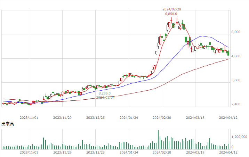
Task: Click the 2,400 price axis label
Action: tap(236, 104)
